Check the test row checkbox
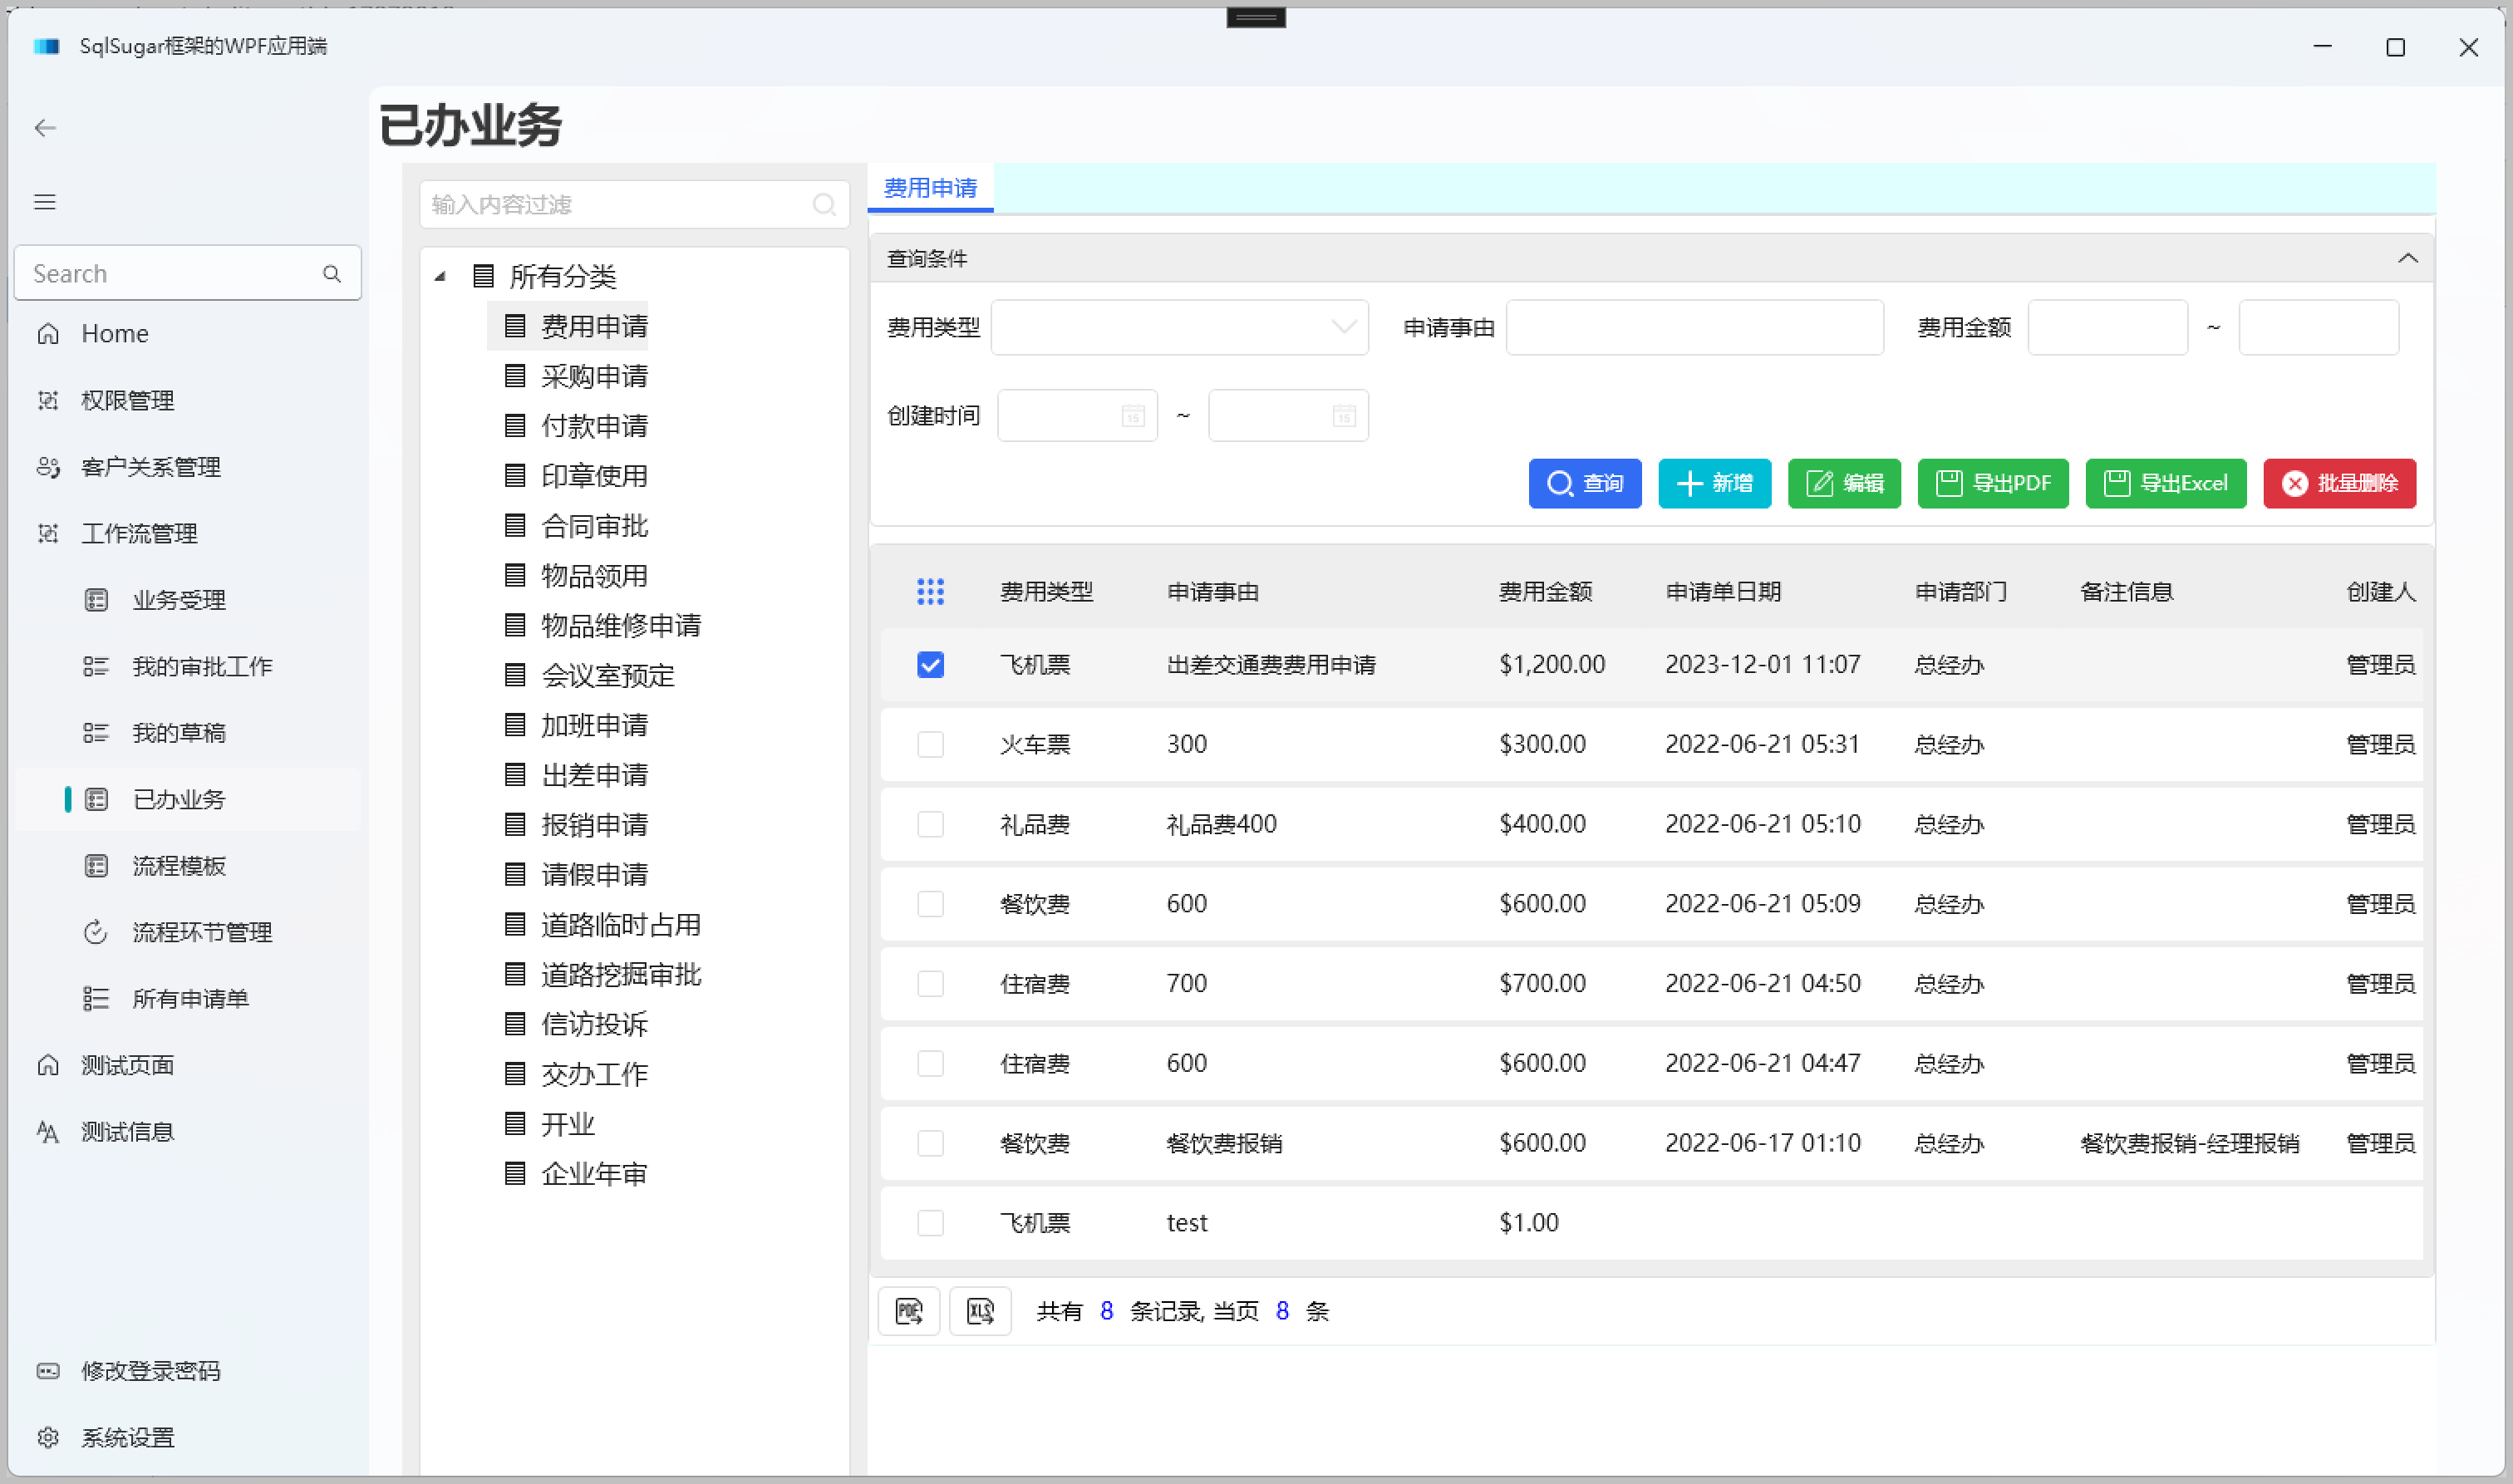 point(930,1223)
